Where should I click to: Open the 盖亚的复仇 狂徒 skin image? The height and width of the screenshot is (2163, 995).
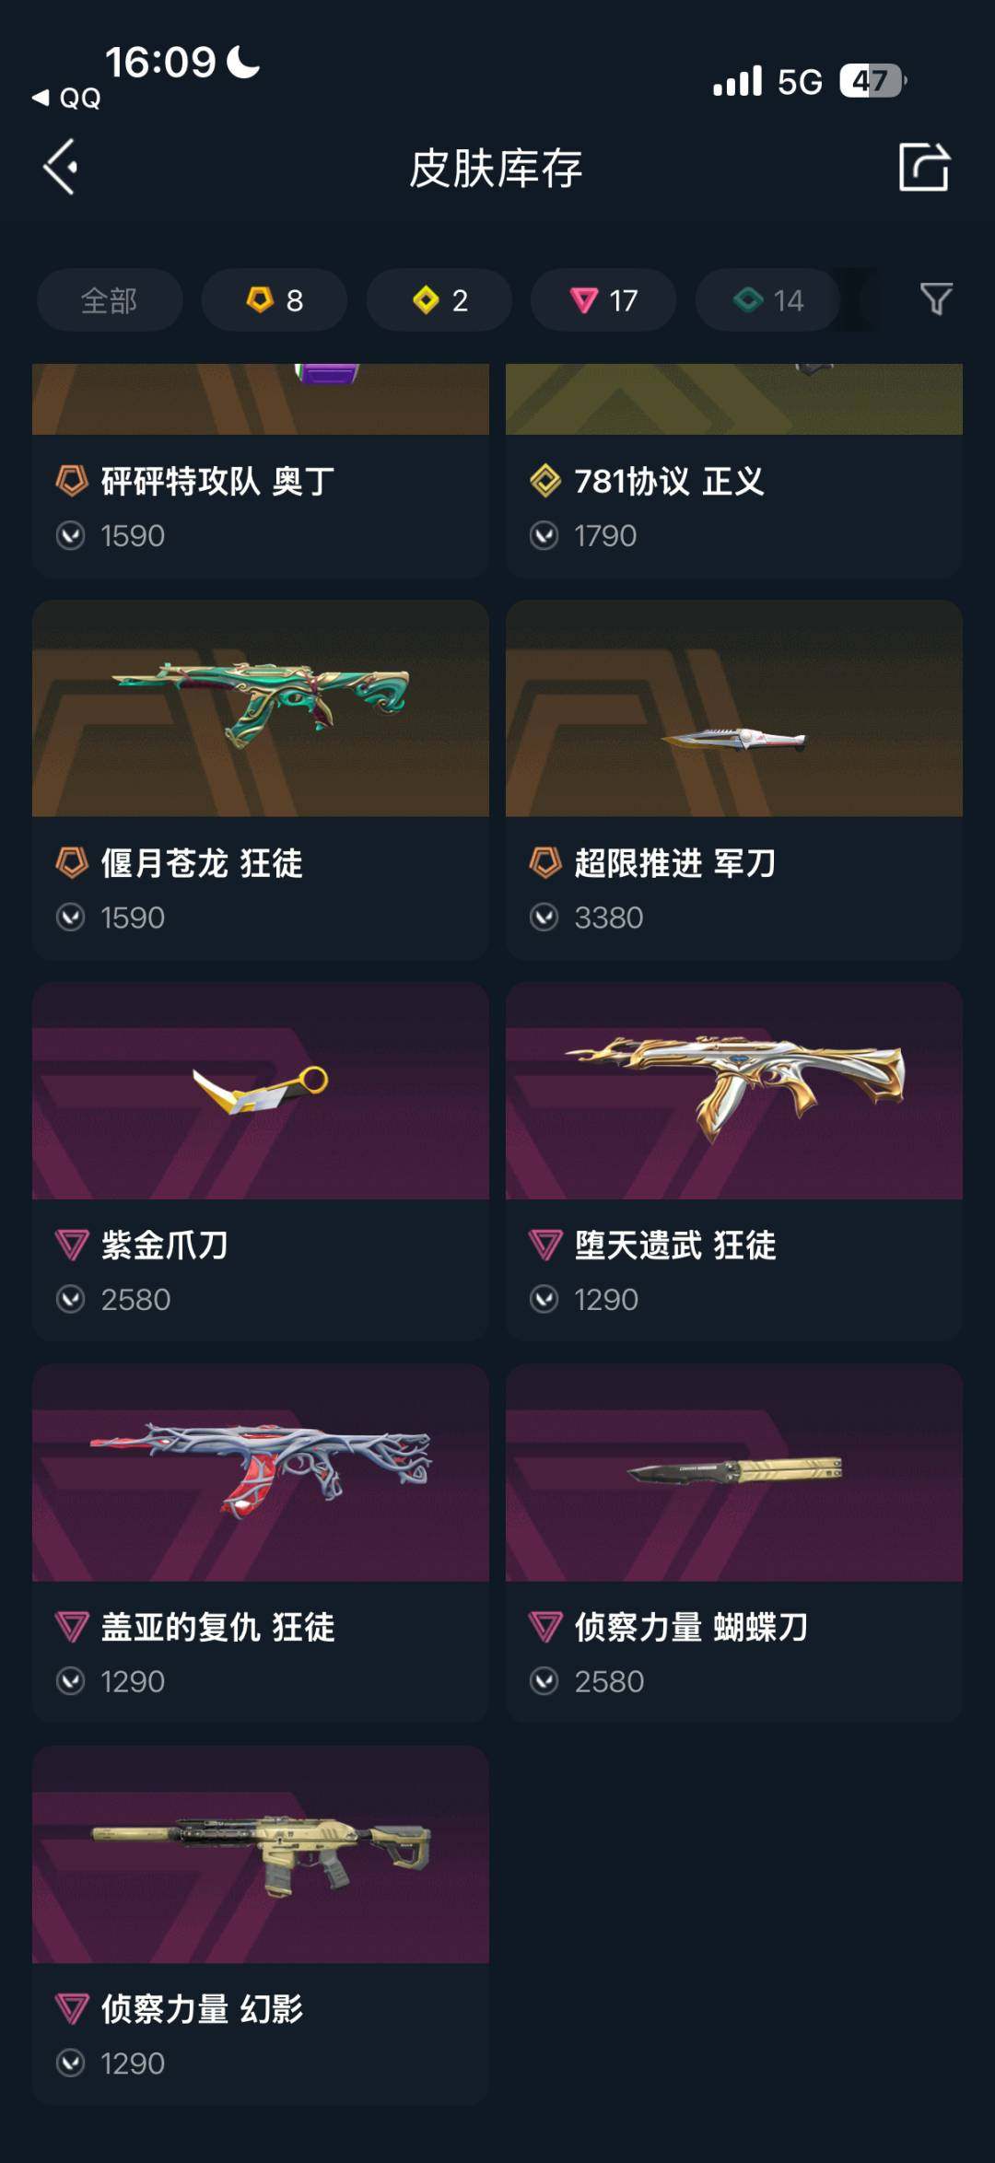click(261, 1473)
